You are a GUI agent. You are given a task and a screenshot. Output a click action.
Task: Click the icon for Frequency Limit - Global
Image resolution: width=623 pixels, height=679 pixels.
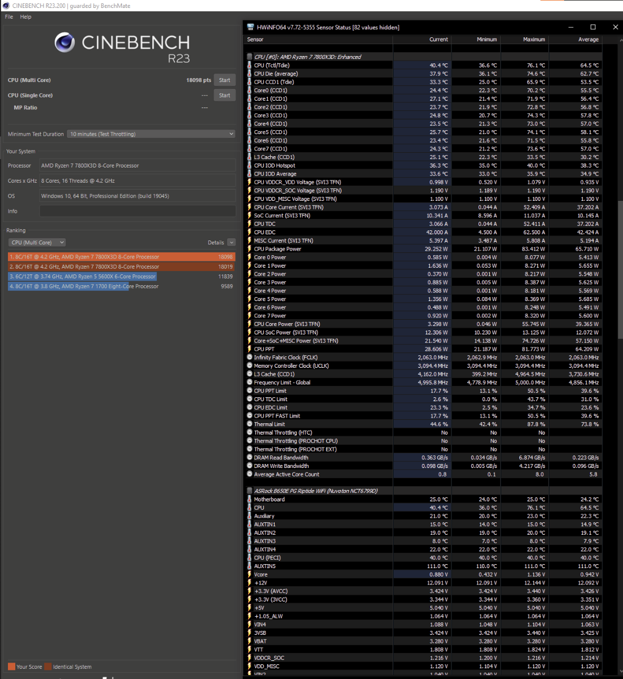pos(249,383)
